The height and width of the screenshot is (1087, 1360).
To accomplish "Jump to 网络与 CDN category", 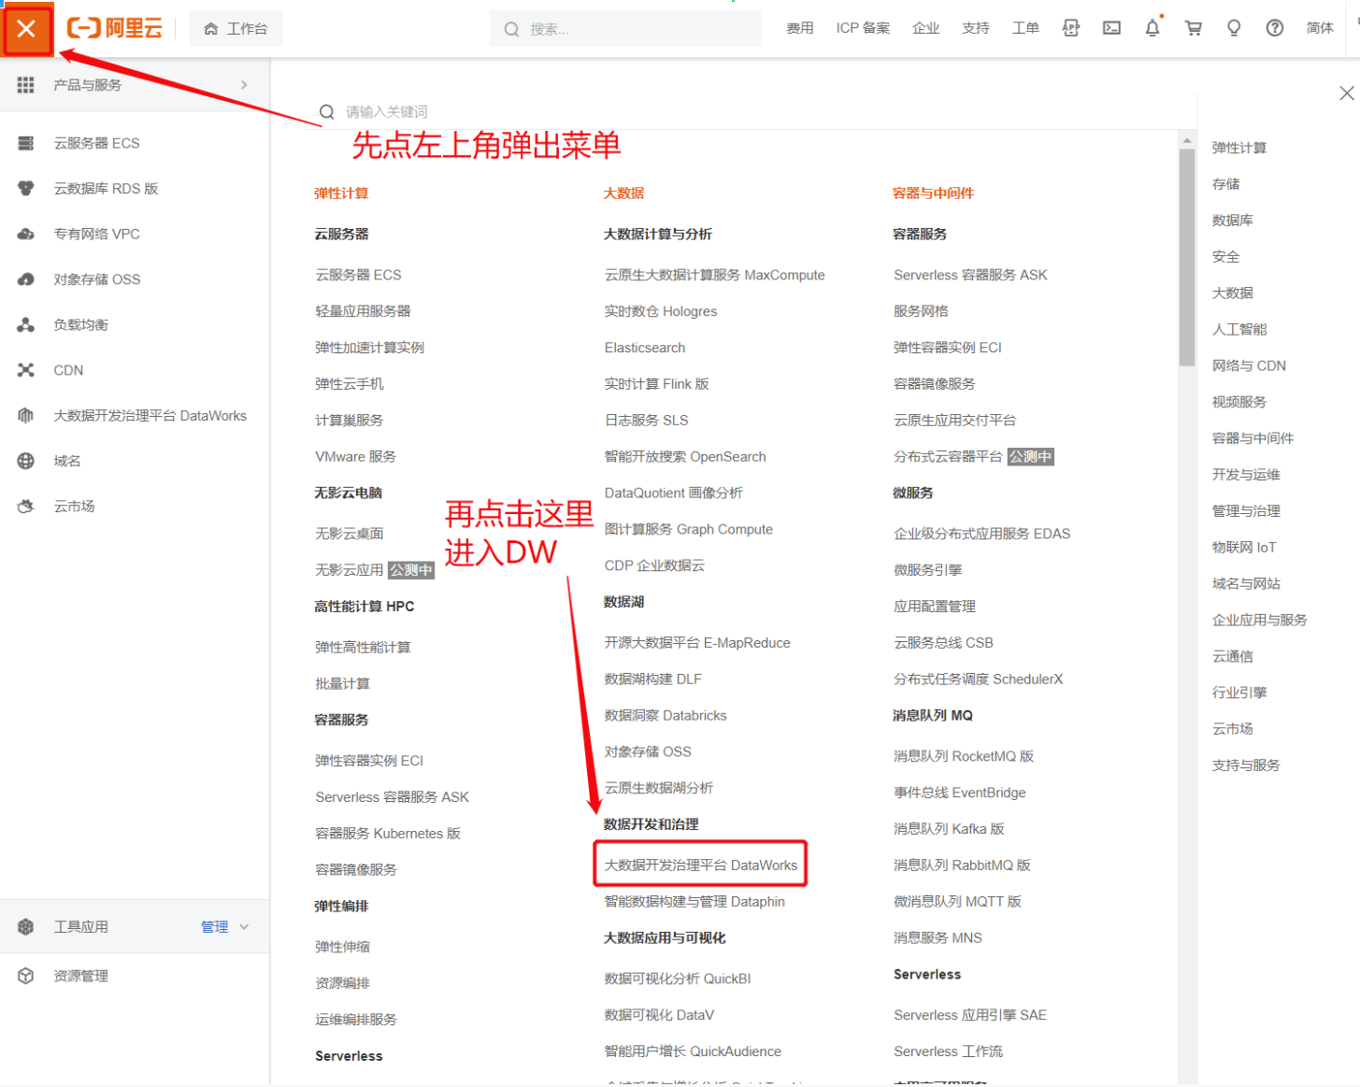I will [x=1249, y=365].
